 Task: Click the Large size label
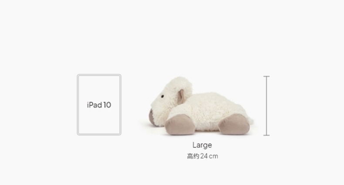pos(202,145)
